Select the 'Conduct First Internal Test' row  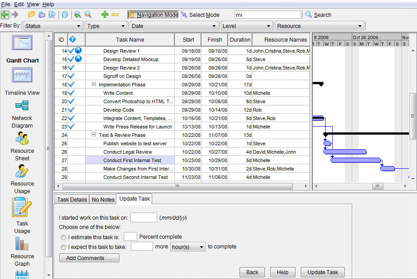(182, 160)
